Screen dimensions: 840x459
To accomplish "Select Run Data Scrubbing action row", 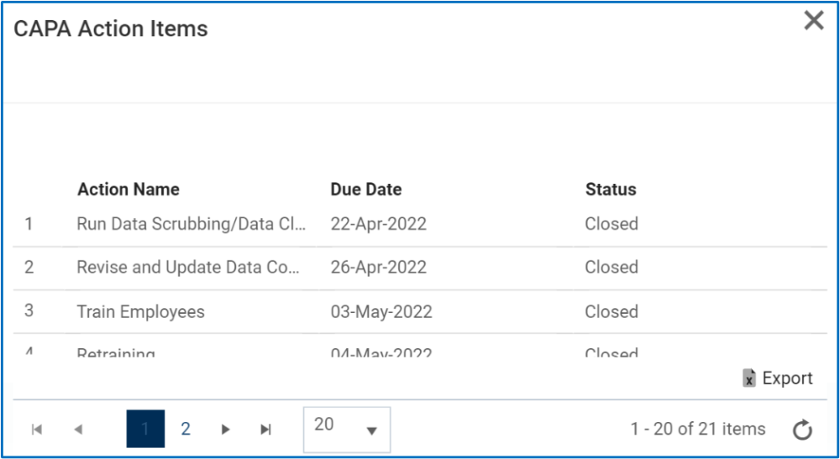I will click(x=192, y=224).
